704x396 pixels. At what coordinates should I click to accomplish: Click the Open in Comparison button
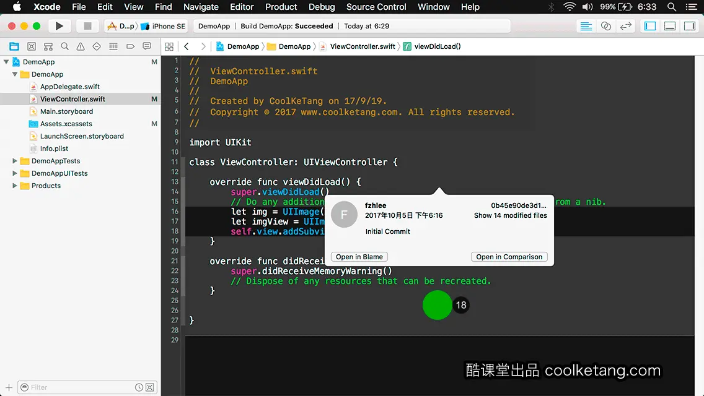pos(509,257)
